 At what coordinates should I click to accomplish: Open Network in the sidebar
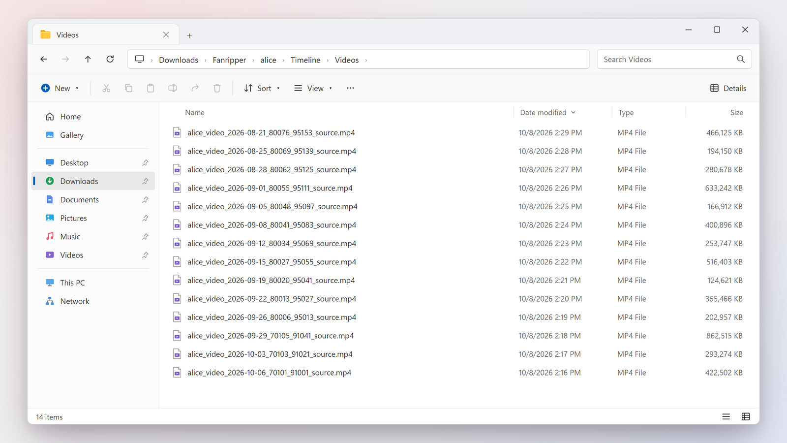[x=93, y=301]
